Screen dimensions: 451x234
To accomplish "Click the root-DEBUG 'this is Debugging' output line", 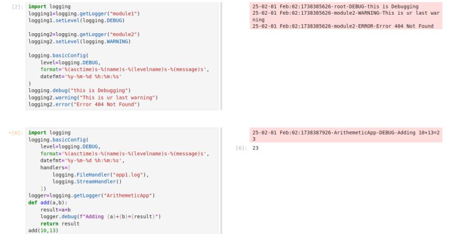I will (335, 6).
